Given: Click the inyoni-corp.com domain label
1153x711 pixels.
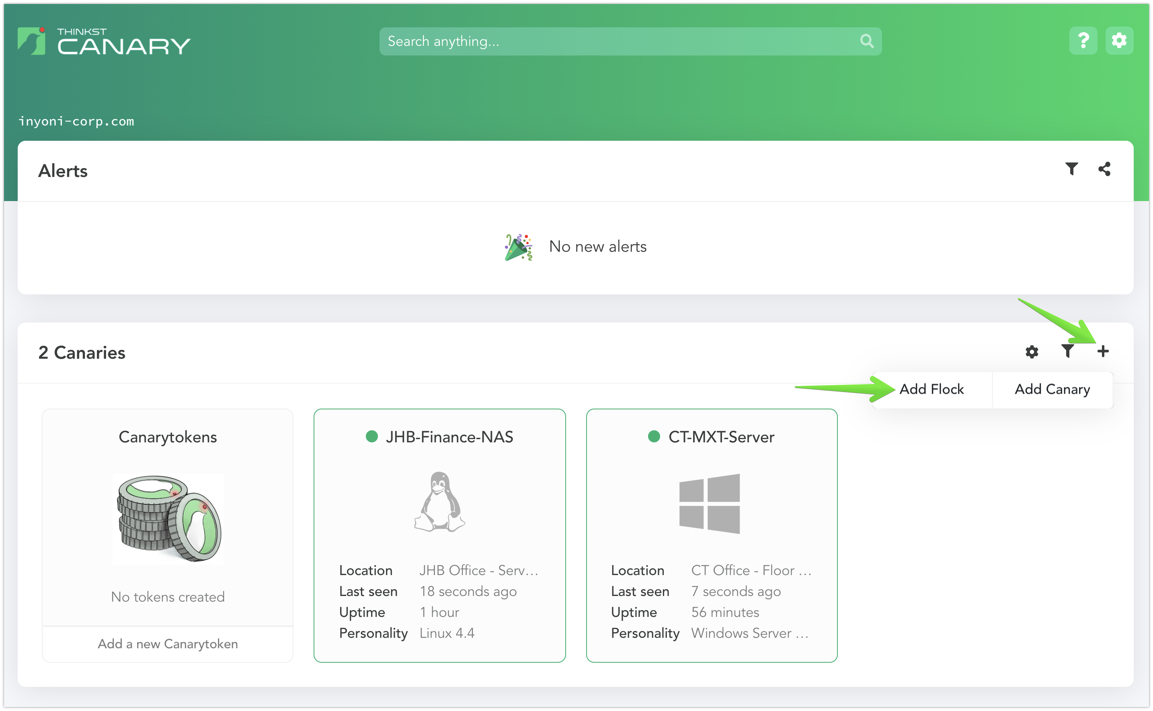Looking at the screenshot, I should (76, 121).
